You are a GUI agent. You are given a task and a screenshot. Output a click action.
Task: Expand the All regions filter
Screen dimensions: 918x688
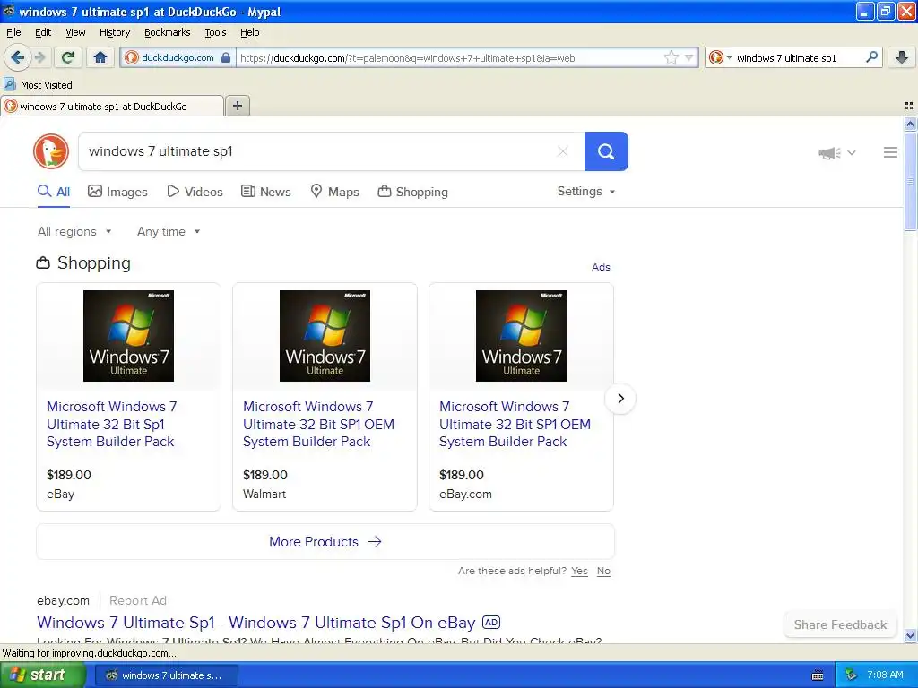(x=74, y=232)
